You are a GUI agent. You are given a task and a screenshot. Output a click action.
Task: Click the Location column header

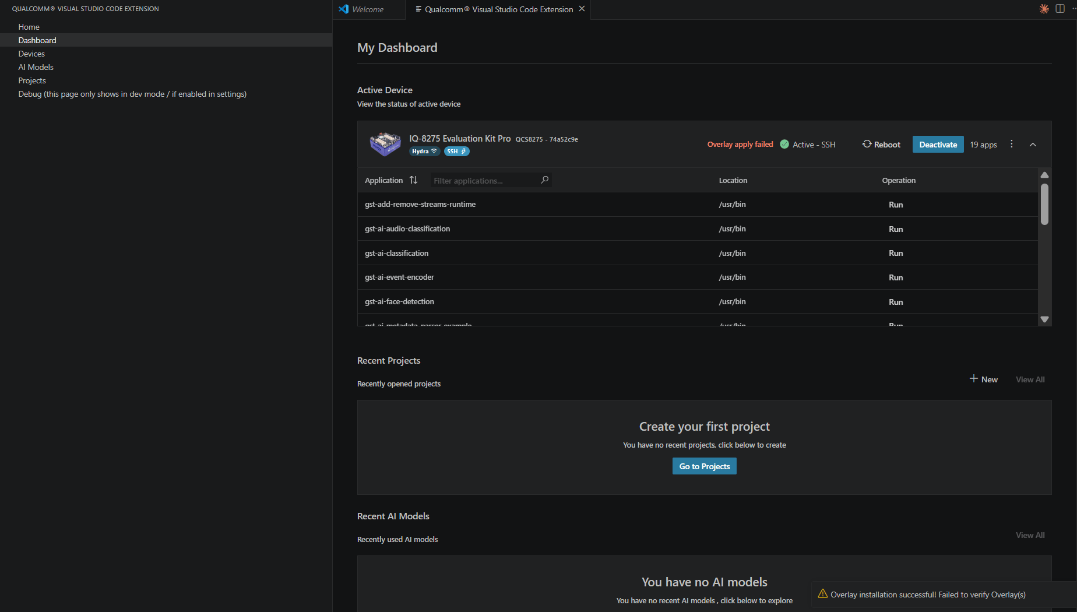(733, 181)
